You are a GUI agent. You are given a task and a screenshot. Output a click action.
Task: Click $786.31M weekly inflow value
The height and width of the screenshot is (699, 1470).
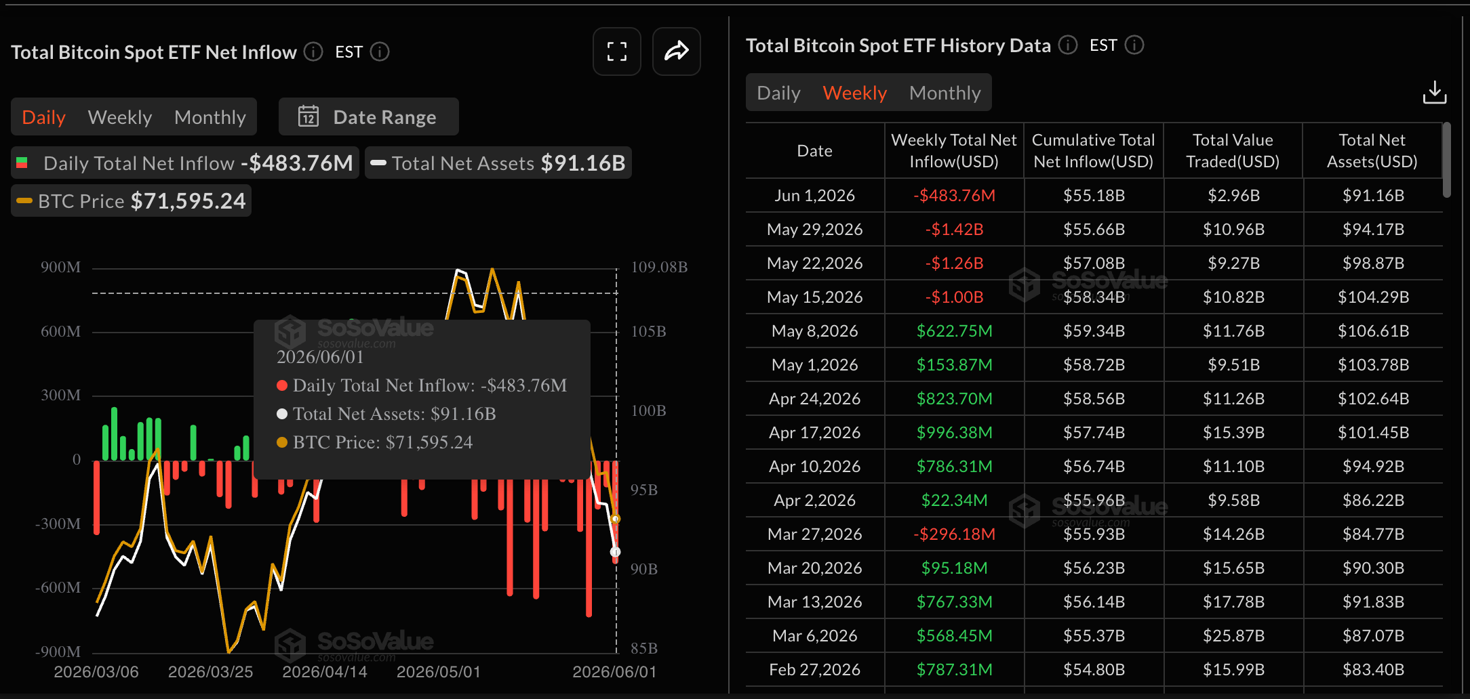click(954, 467)
